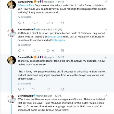Viewport: 114px width, 114px height.
Task: Like the tweet with 35 likes
Action: click(x=48, y=51)
